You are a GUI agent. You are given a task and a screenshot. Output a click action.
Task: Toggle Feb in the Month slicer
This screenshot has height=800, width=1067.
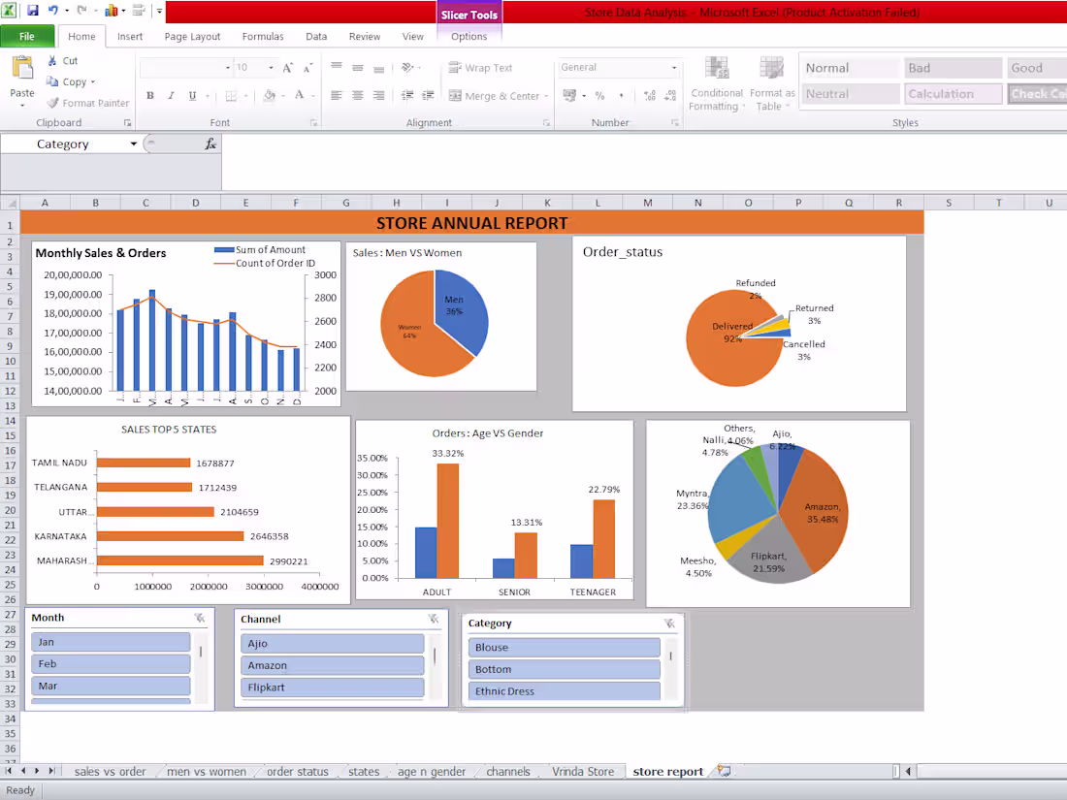[x=111, y=664]
